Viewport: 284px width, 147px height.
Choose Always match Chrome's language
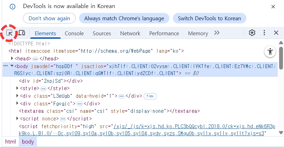coord(124,18)
